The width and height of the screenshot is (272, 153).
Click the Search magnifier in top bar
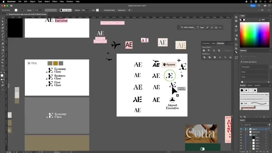(259, 6)
